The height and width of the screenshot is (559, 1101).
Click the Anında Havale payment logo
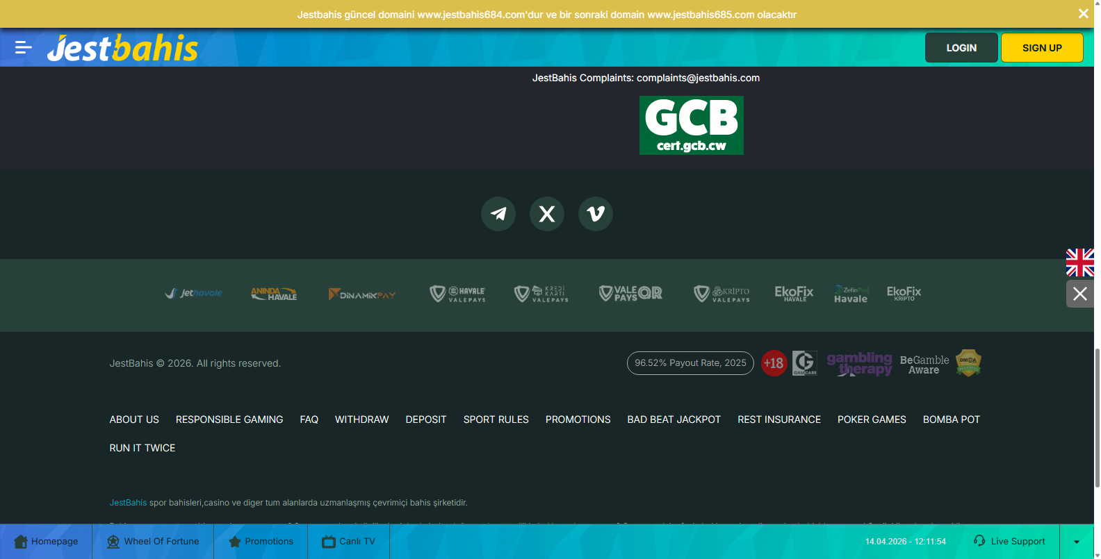click(274, 294)
